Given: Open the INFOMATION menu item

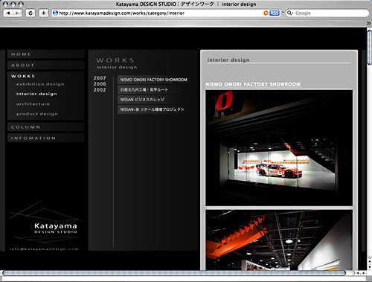Looking at the screenshot, I should (x=45, y=138).
